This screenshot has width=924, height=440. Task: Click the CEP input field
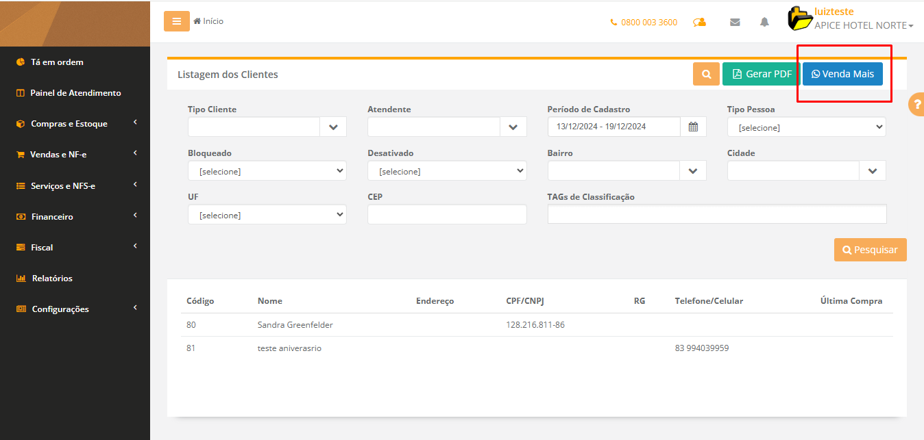(x=447, y=215)
